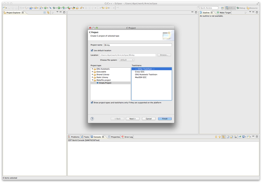Screen dimensions: 262x183
Task: Click the Pin Console icon
Action: (x=240, y=137)
